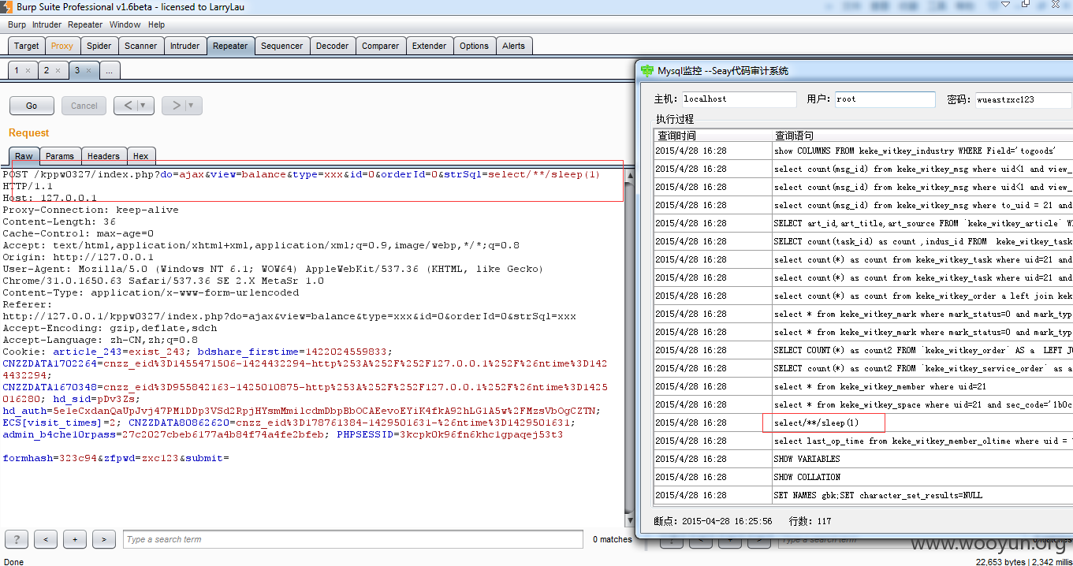The height and width of the screenshot is (566, 1073).
Task: Open the Help menu
Action: [x=156, y=24]
